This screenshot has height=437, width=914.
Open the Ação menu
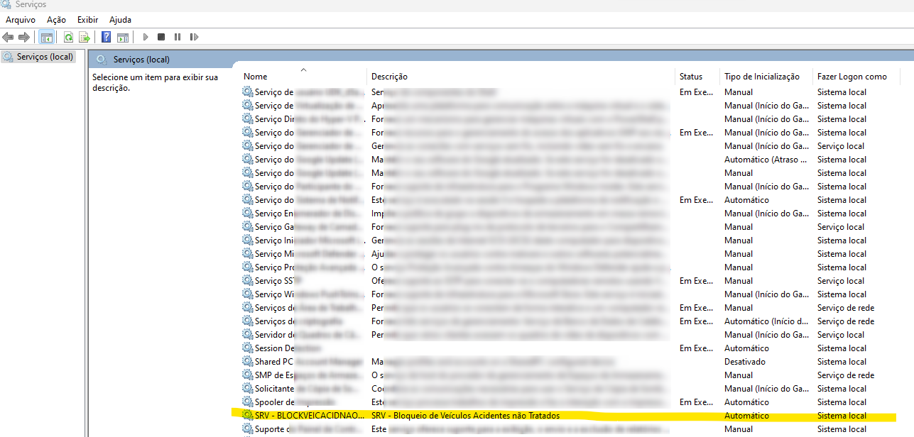[x=56, y=20]
